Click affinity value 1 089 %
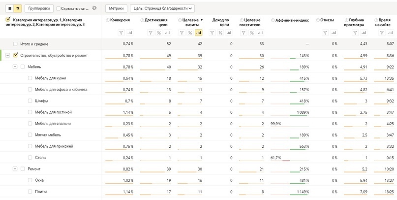This screenshot has height=200, width=397. 303,112
